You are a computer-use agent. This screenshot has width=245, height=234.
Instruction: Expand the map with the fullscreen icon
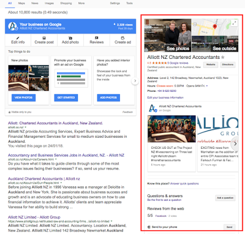coord(235,23)
